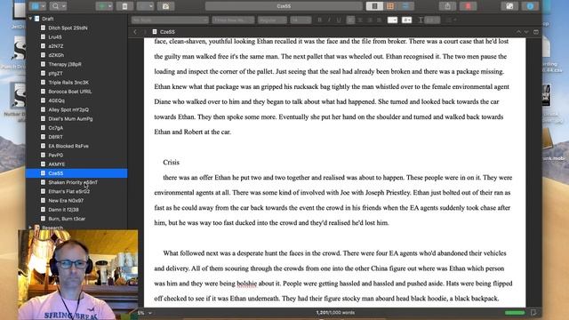Click the Crisis heading text
The image size is (569, 320).
tap(171, 162)
